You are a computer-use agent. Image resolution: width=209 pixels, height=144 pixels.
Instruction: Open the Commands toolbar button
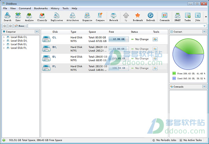click(164, 17)
